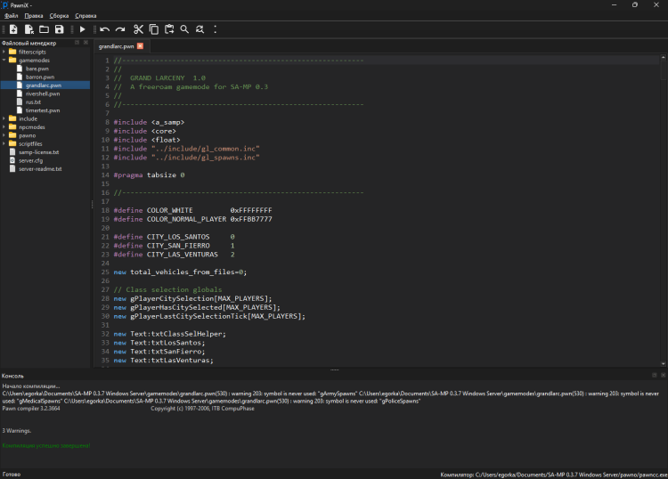Expand the filterscripts folder

pos(4,52)
